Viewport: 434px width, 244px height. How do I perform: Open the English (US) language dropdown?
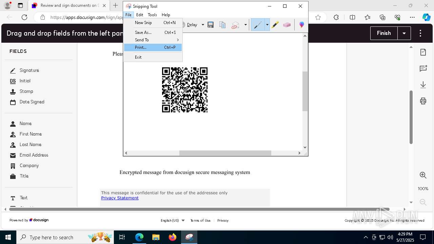(x=173, y=221)
